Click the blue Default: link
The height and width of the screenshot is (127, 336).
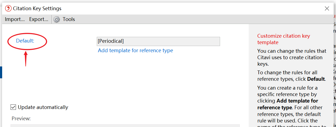coord(25,41)
